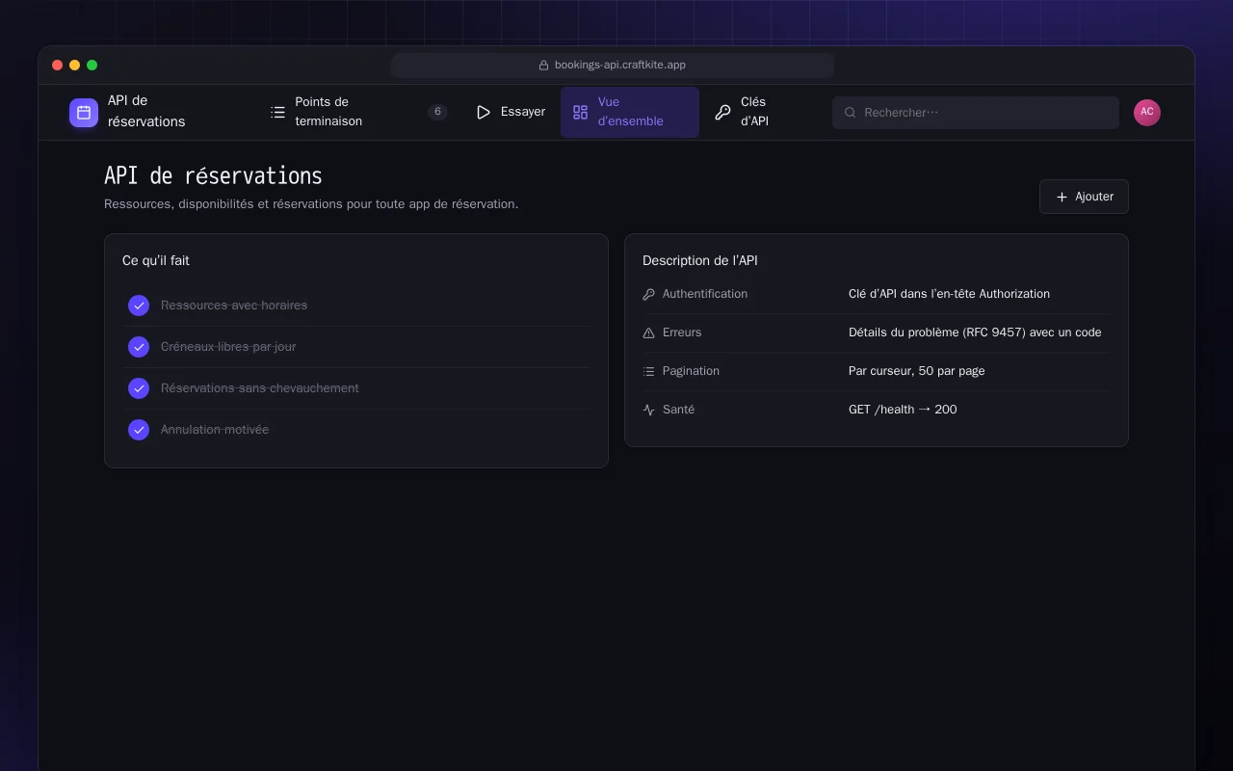Screen dimensions: 1233x771
Task: Click the Authentification label
Action: 705,294
